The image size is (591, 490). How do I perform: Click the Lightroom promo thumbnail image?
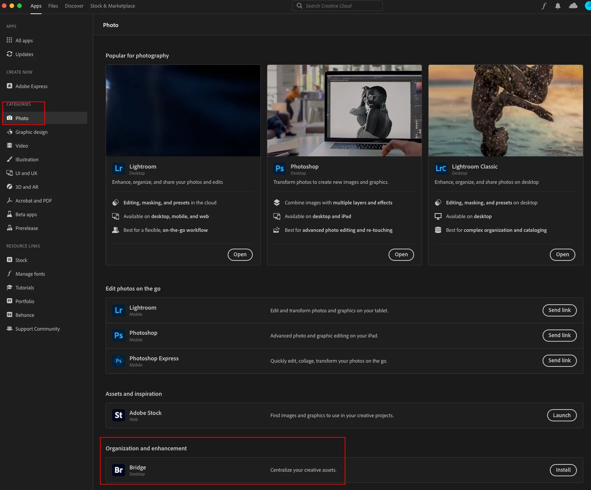pyautogui.click(x=183, y=111)
